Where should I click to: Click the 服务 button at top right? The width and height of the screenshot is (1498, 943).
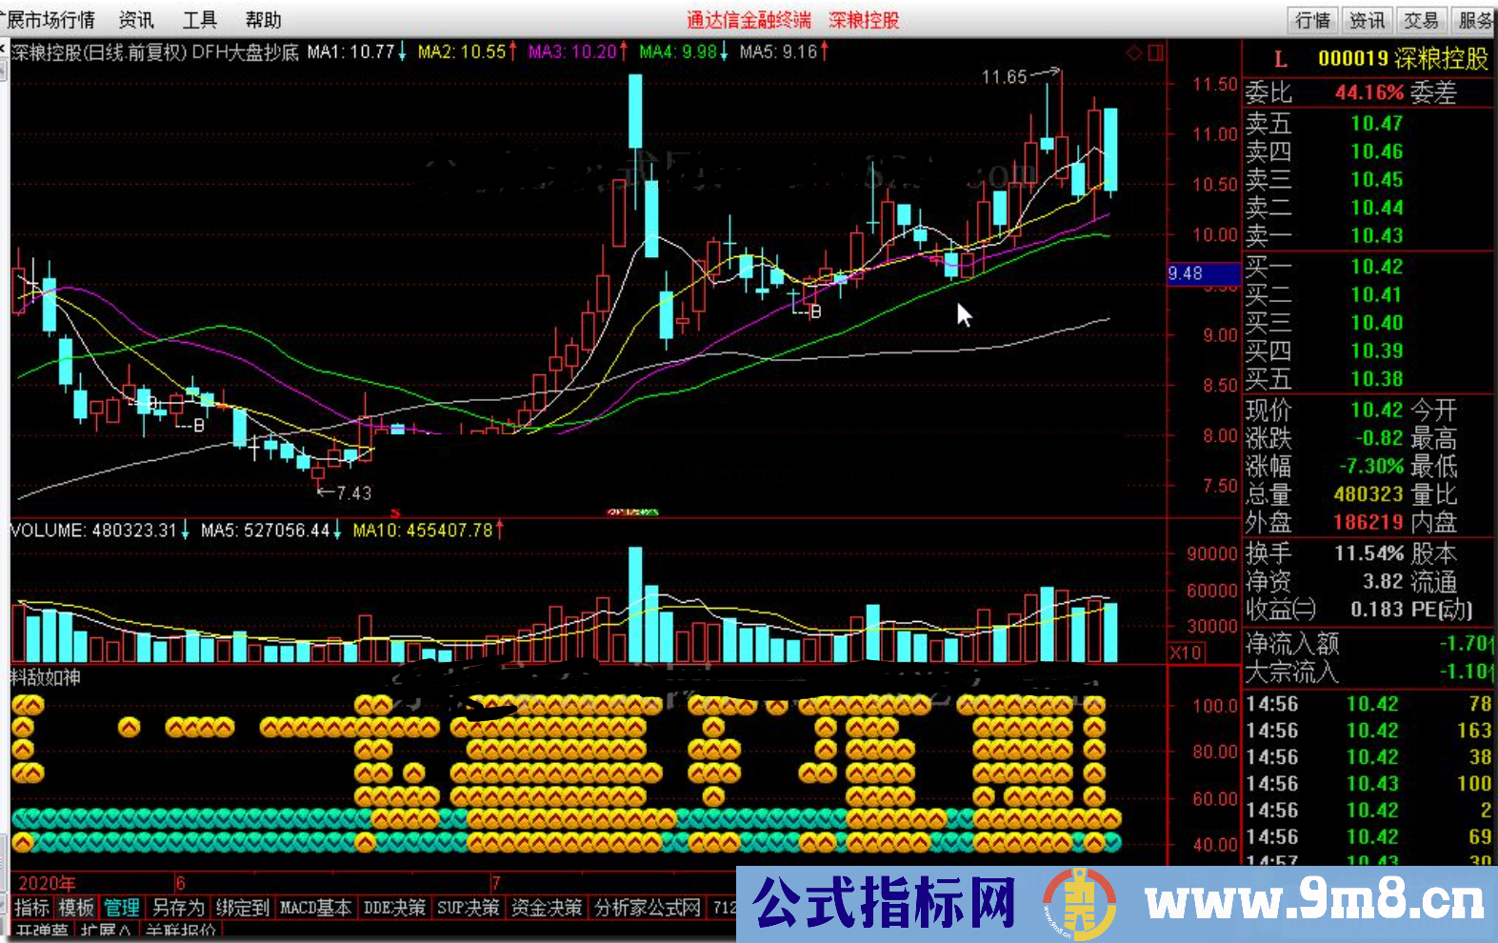click(1474, 20)
